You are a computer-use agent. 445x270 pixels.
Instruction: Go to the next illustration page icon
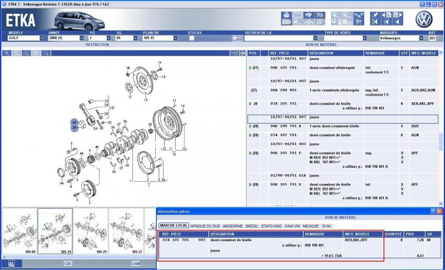tap(398, 15)
